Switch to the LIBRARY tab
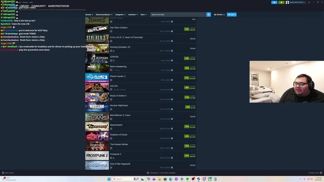This screenshot has height=182, width=324. [x=24, y=6]
